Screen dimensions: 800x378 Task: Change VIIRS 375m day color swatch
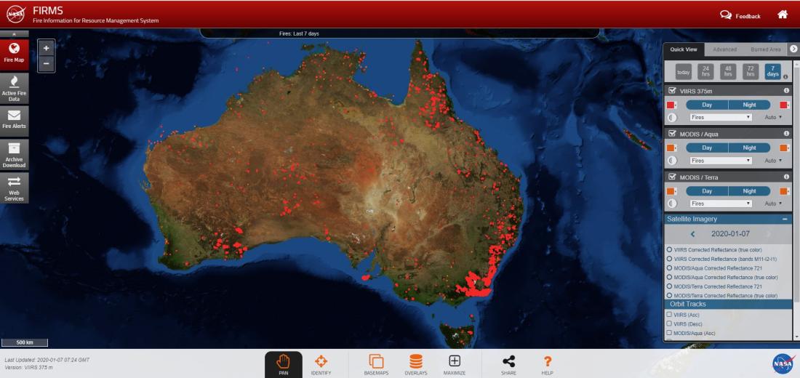coord(671,105)
